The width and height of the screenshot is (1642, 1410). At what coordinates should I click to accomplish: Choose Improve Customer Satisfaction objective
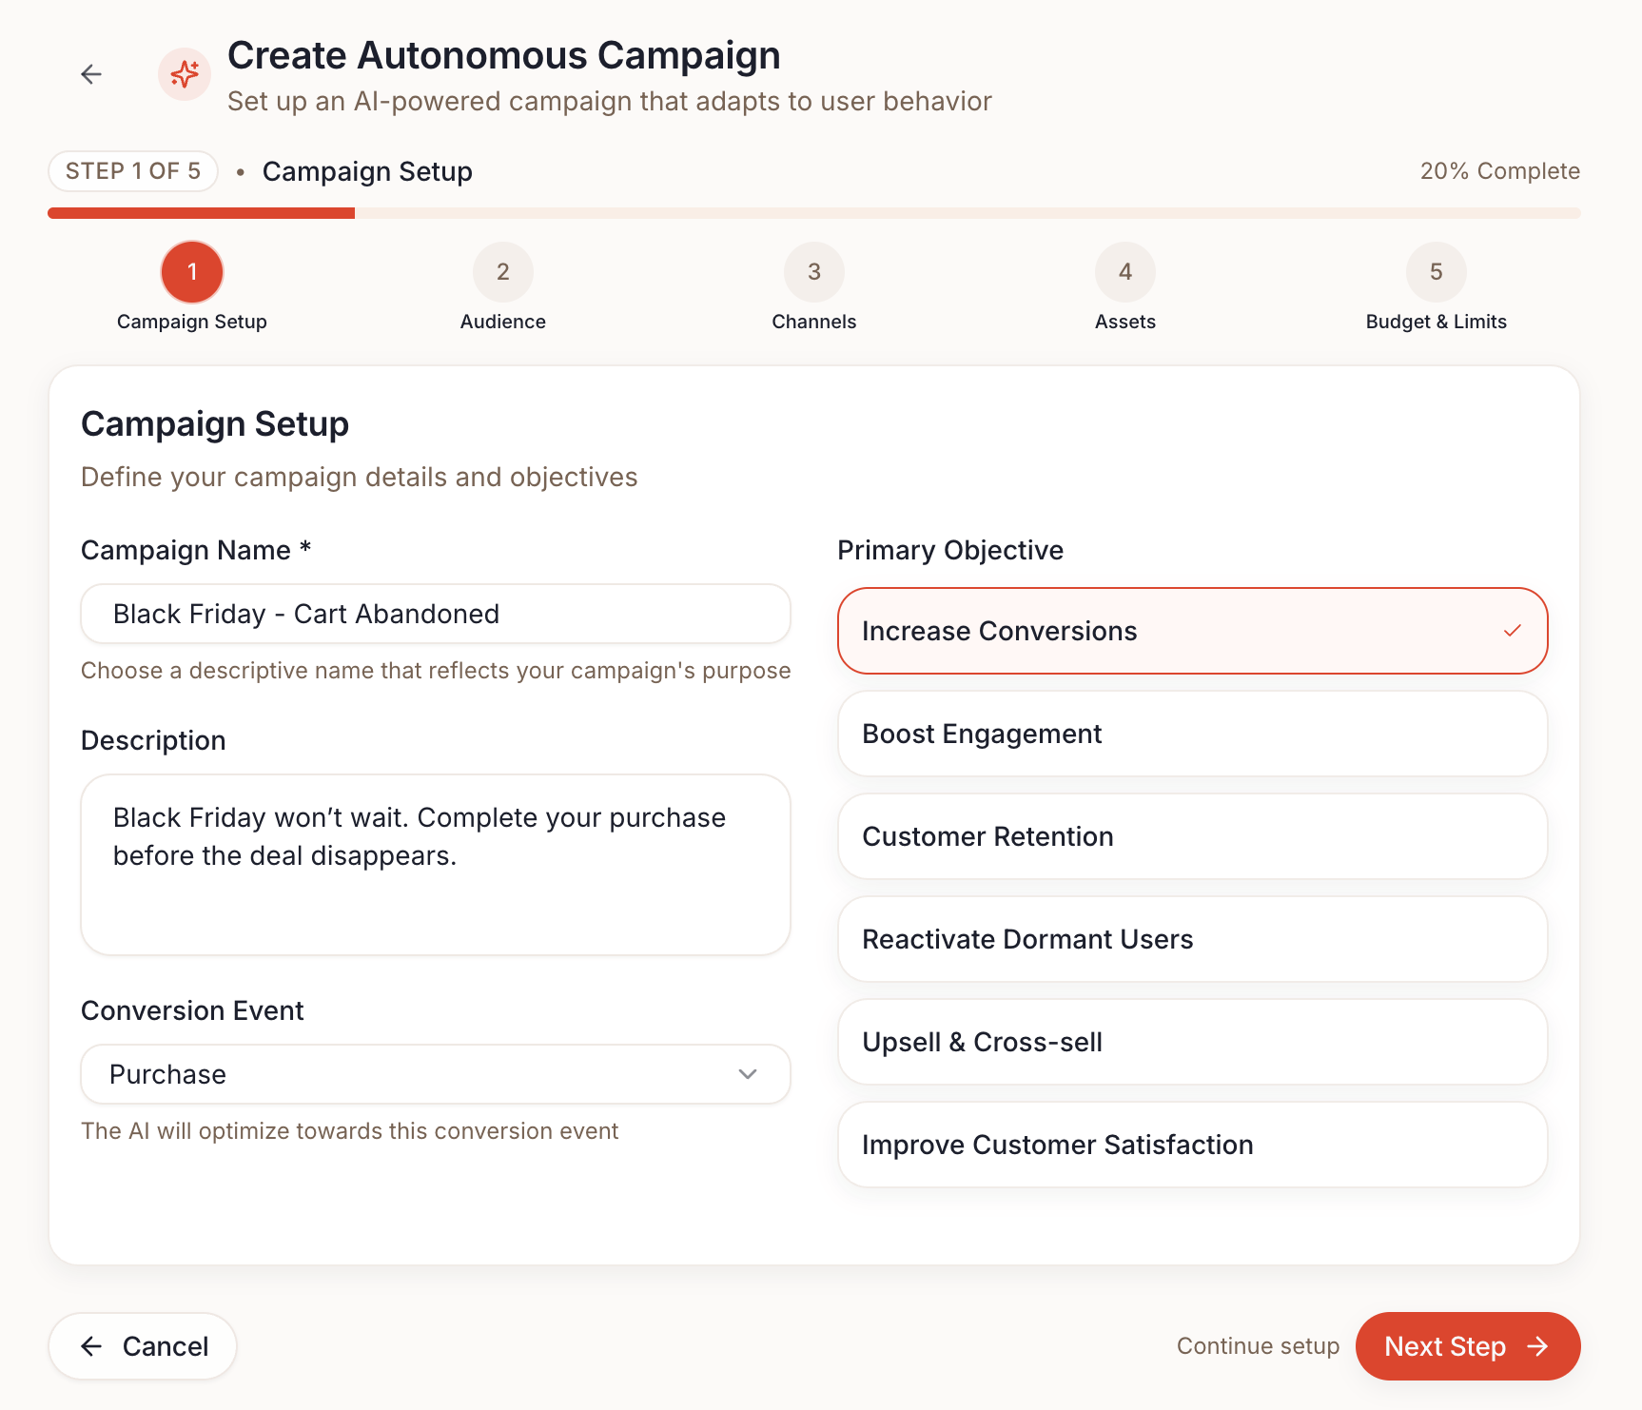pyautogui.click(x=1192, y=1145)
